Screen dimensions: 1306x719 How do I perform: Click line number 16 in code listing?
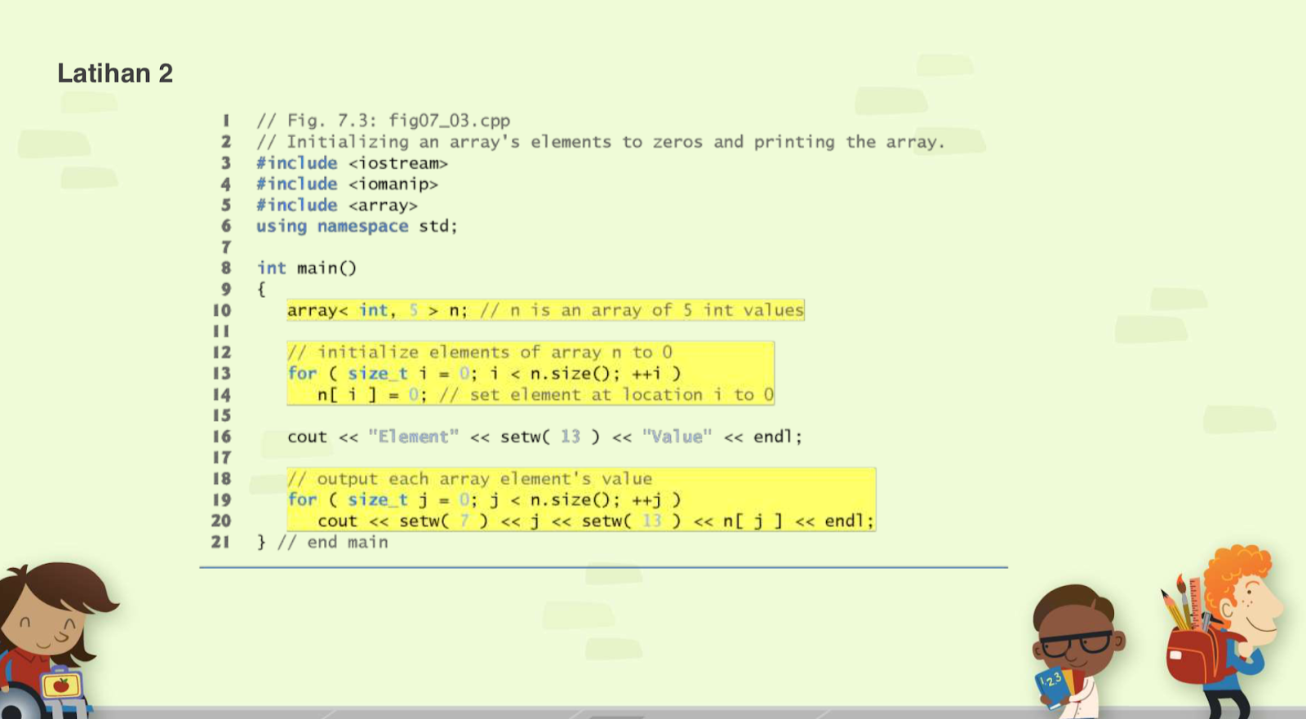pyautogui.click(x=221, y=437)
